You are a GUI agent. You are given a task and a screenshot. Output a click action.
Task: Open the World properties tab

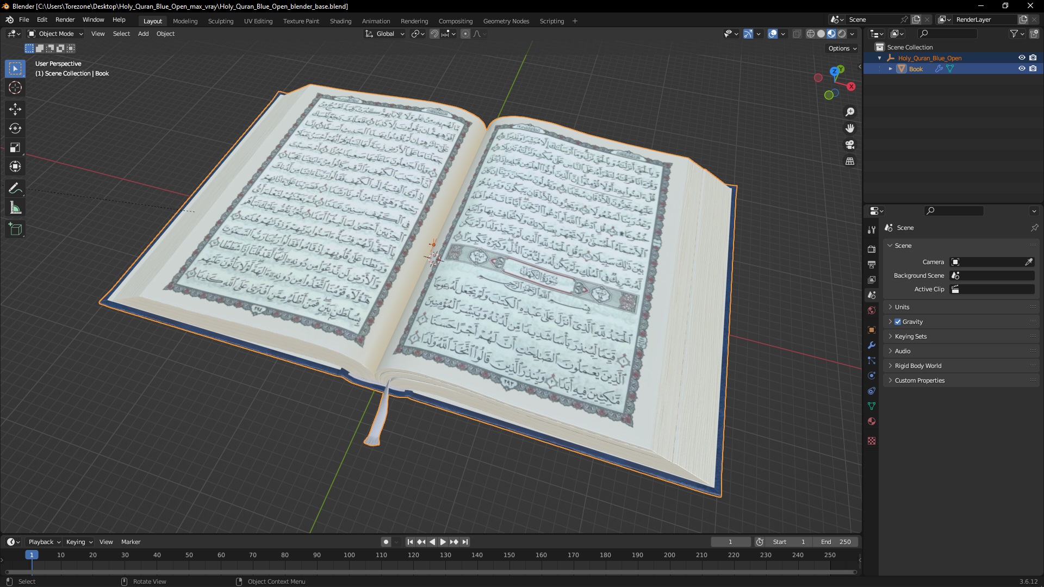click(x=872, y=310)
